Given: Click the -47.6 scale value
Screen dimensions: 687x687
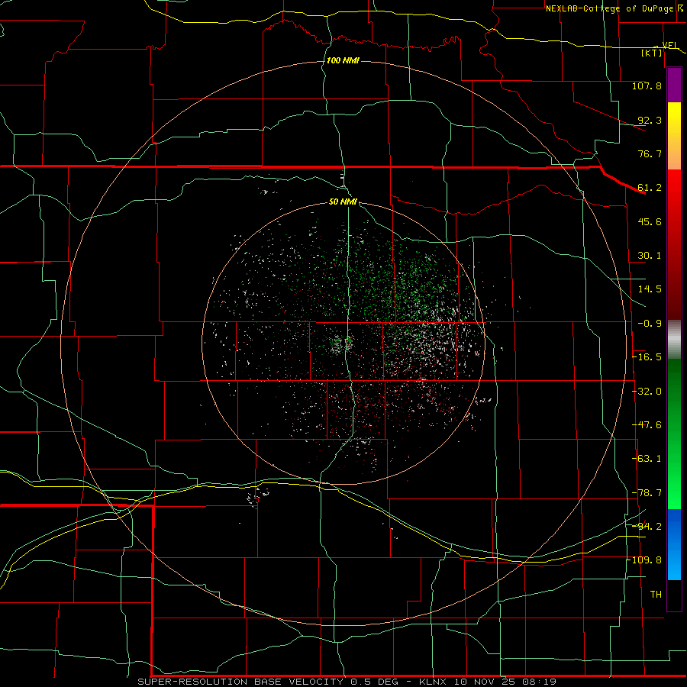Looking at the screenshot, I should pos(647,425).
